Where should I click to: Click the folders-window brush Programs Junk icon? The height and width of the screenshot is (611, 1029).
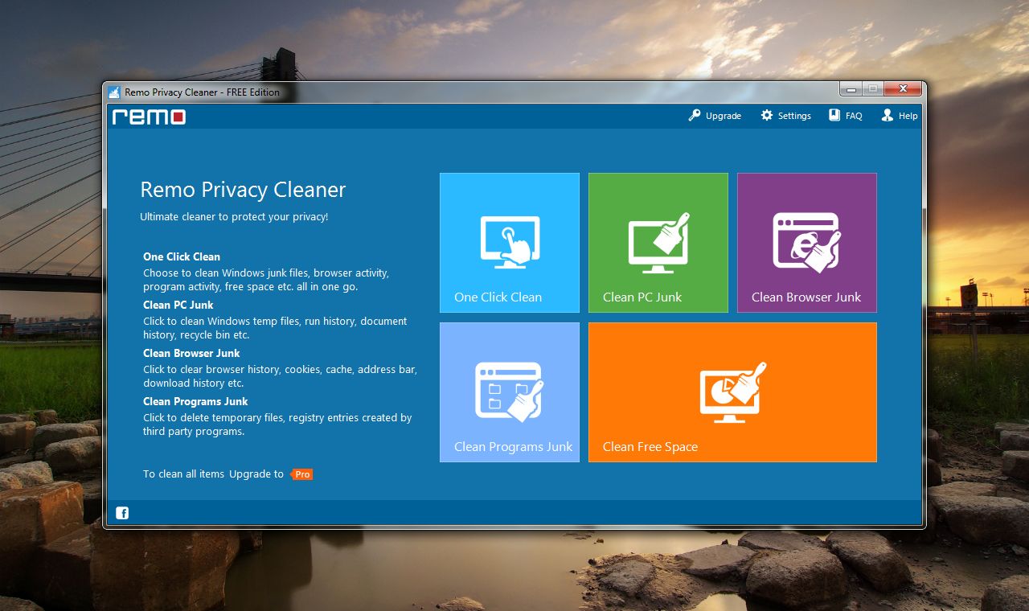510,392
